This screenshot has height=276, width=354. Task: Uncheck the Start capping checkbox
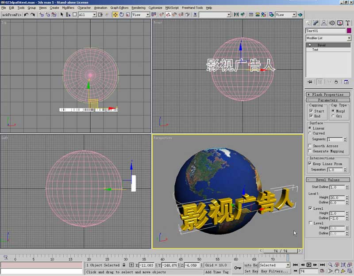tap(311, 111)
